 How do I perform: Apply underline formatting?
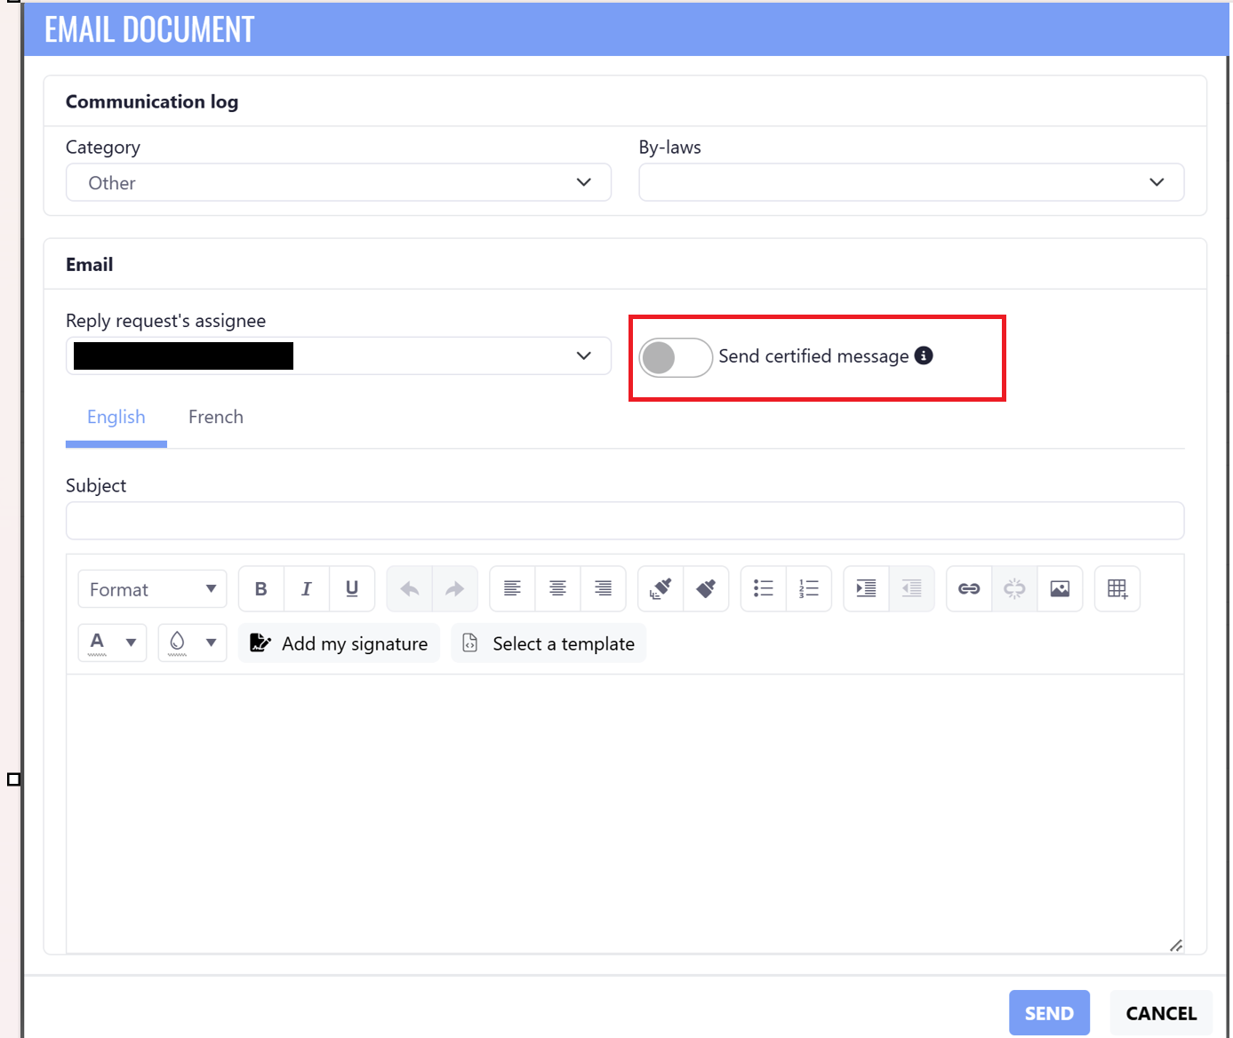pos(352,588)
